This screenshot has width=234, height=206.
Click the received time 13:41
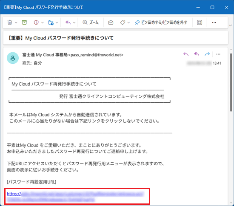coord(217,63)
